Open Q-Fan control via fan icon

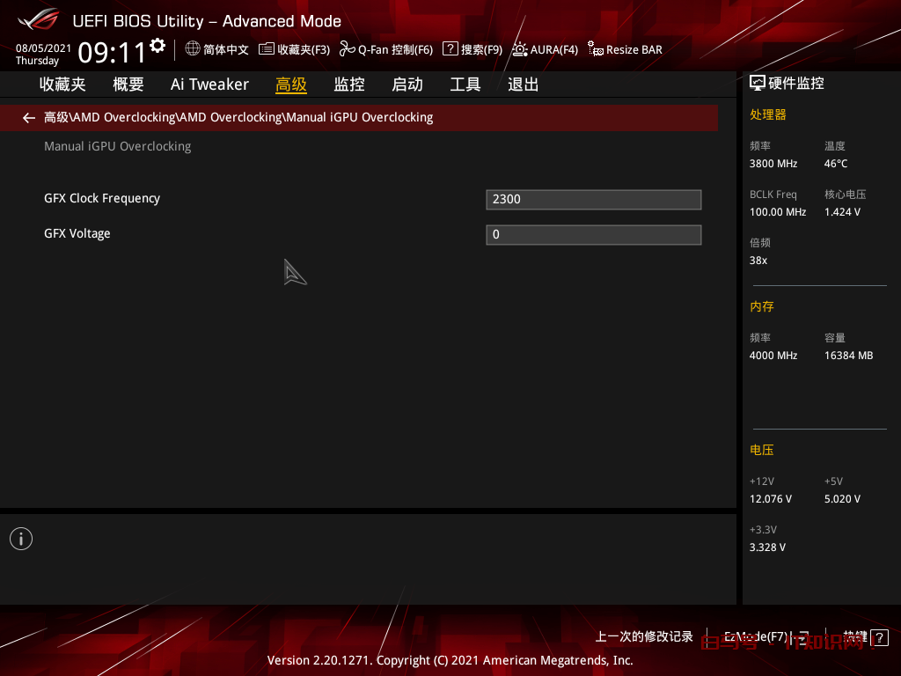[347, 49]
